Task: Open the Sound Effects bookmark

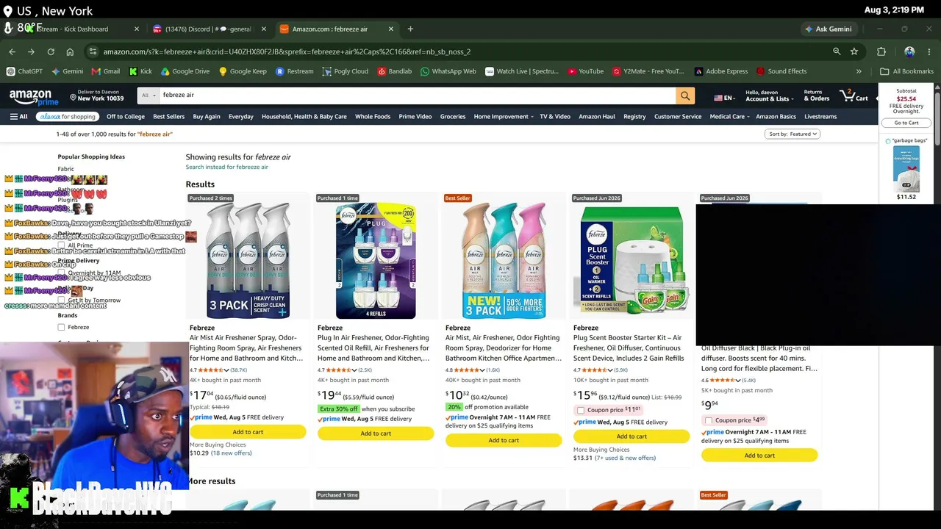Action: [781, 71]
